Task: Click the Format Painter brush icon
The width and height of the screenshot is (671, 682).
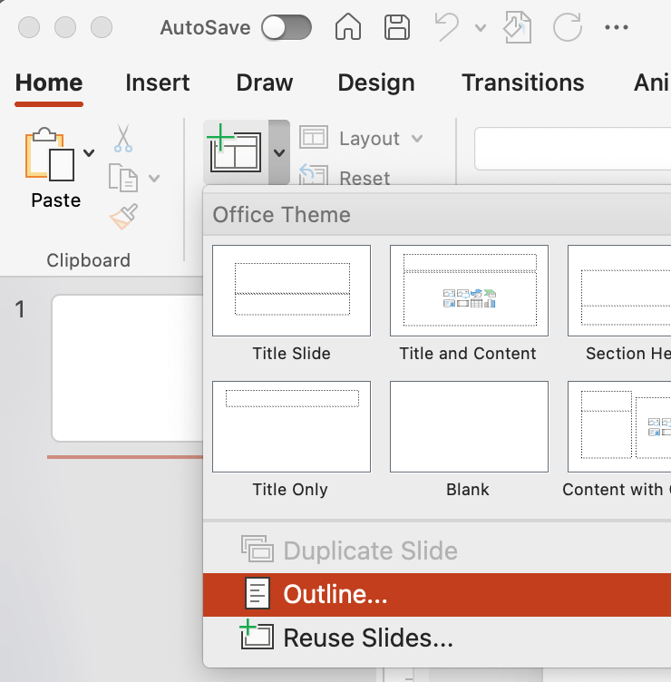Action: (x=123, y=216)
